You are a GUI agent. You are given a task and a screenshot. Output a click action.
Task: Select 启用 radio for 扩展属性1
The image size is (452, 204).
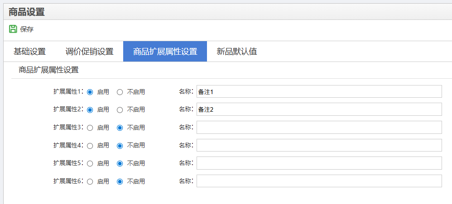tap(90, 92)
